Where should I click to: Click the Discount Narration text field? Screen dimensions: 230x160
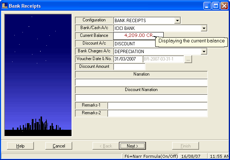point(141,98)
